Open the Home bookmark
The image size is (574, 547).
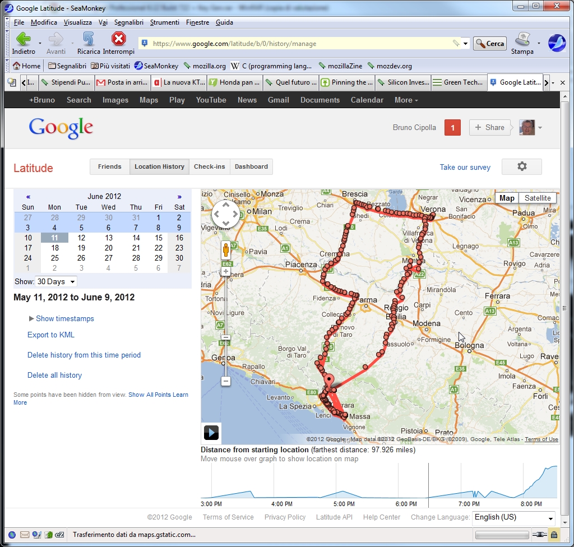click(27, 66)
